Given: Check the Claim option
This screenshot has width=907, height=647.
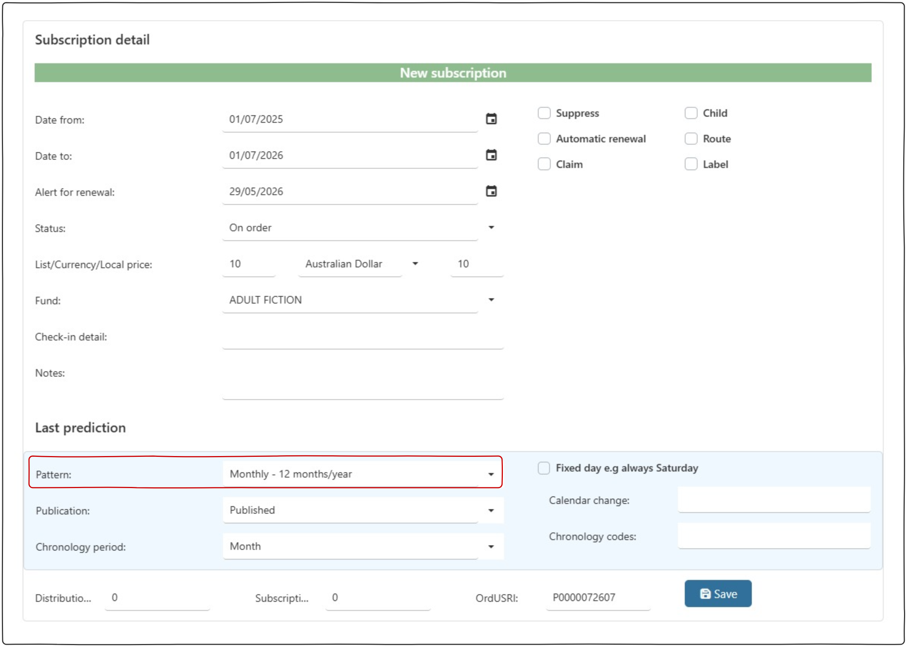Looking at the screenshot, I should 544,164.
